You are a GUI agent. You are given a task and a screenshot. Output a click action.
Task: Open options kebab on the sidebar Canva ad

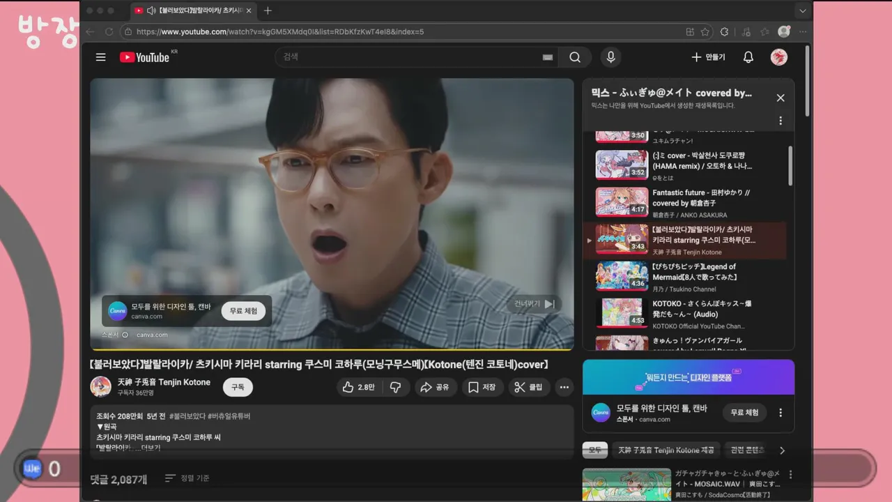pyautogui.click(x=780, y=412)
